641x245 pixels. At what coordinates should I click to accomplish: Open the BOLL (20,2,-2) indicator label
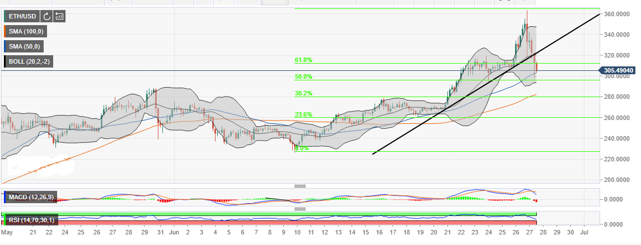pos(28,61)
